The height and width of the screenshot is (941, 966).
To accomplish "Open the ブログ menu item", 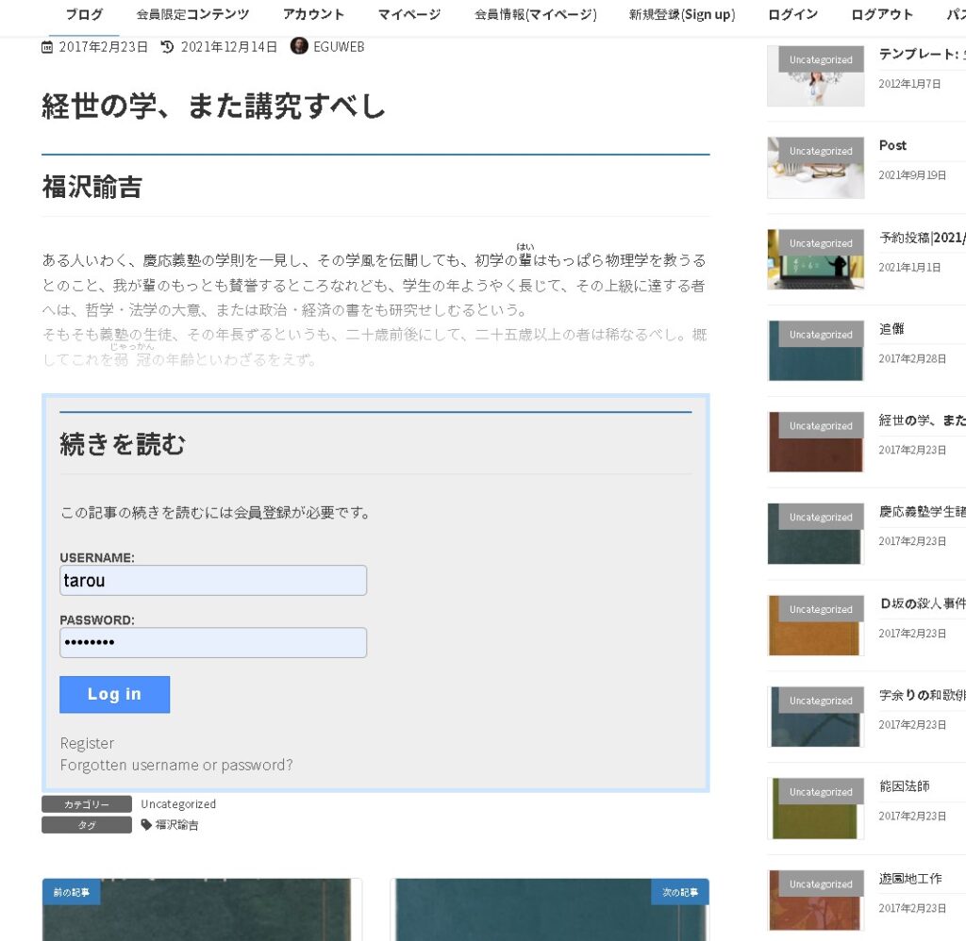I will [84, 14].
